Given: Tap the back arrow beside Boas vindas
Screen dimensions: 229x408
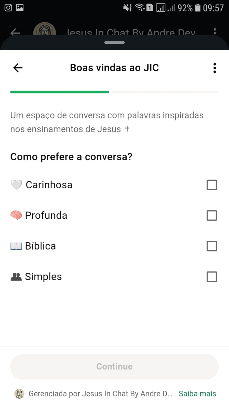Looking at the screenshot, I should tap(18, 68).
